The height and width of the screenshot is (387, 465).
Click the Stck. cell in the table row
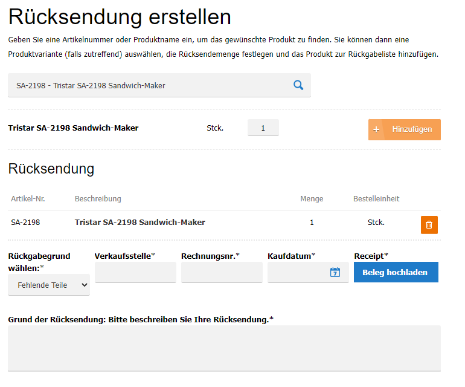376,222
